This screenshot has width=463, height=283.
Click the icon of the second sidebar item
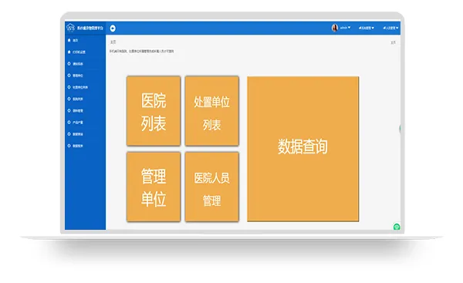[x=69, y=52]
